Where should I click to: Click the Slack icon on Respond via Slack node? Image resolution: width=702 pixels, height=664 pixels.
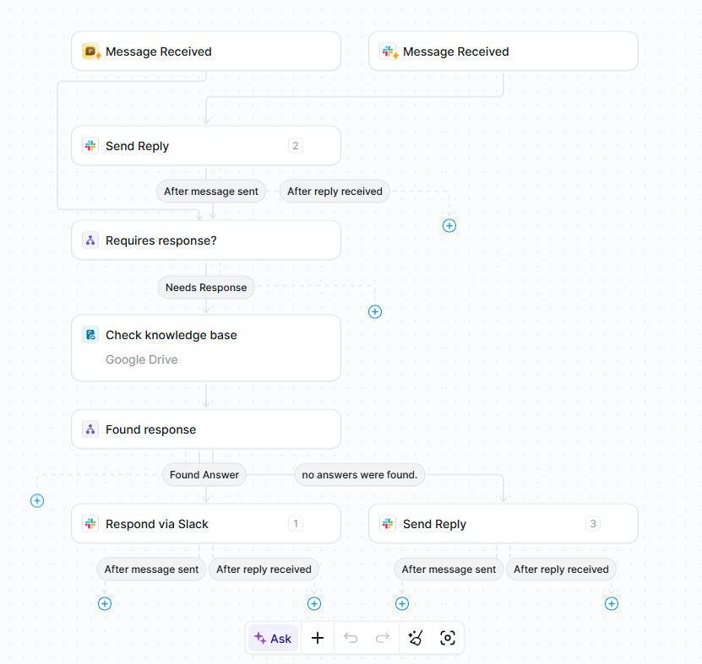tap(90, 524)
